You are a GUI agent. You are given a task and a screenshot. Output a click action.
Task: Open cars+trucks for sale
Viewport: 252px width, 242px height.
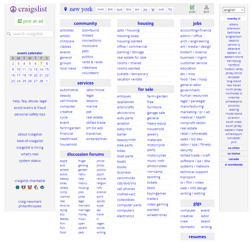coord(126,178)
